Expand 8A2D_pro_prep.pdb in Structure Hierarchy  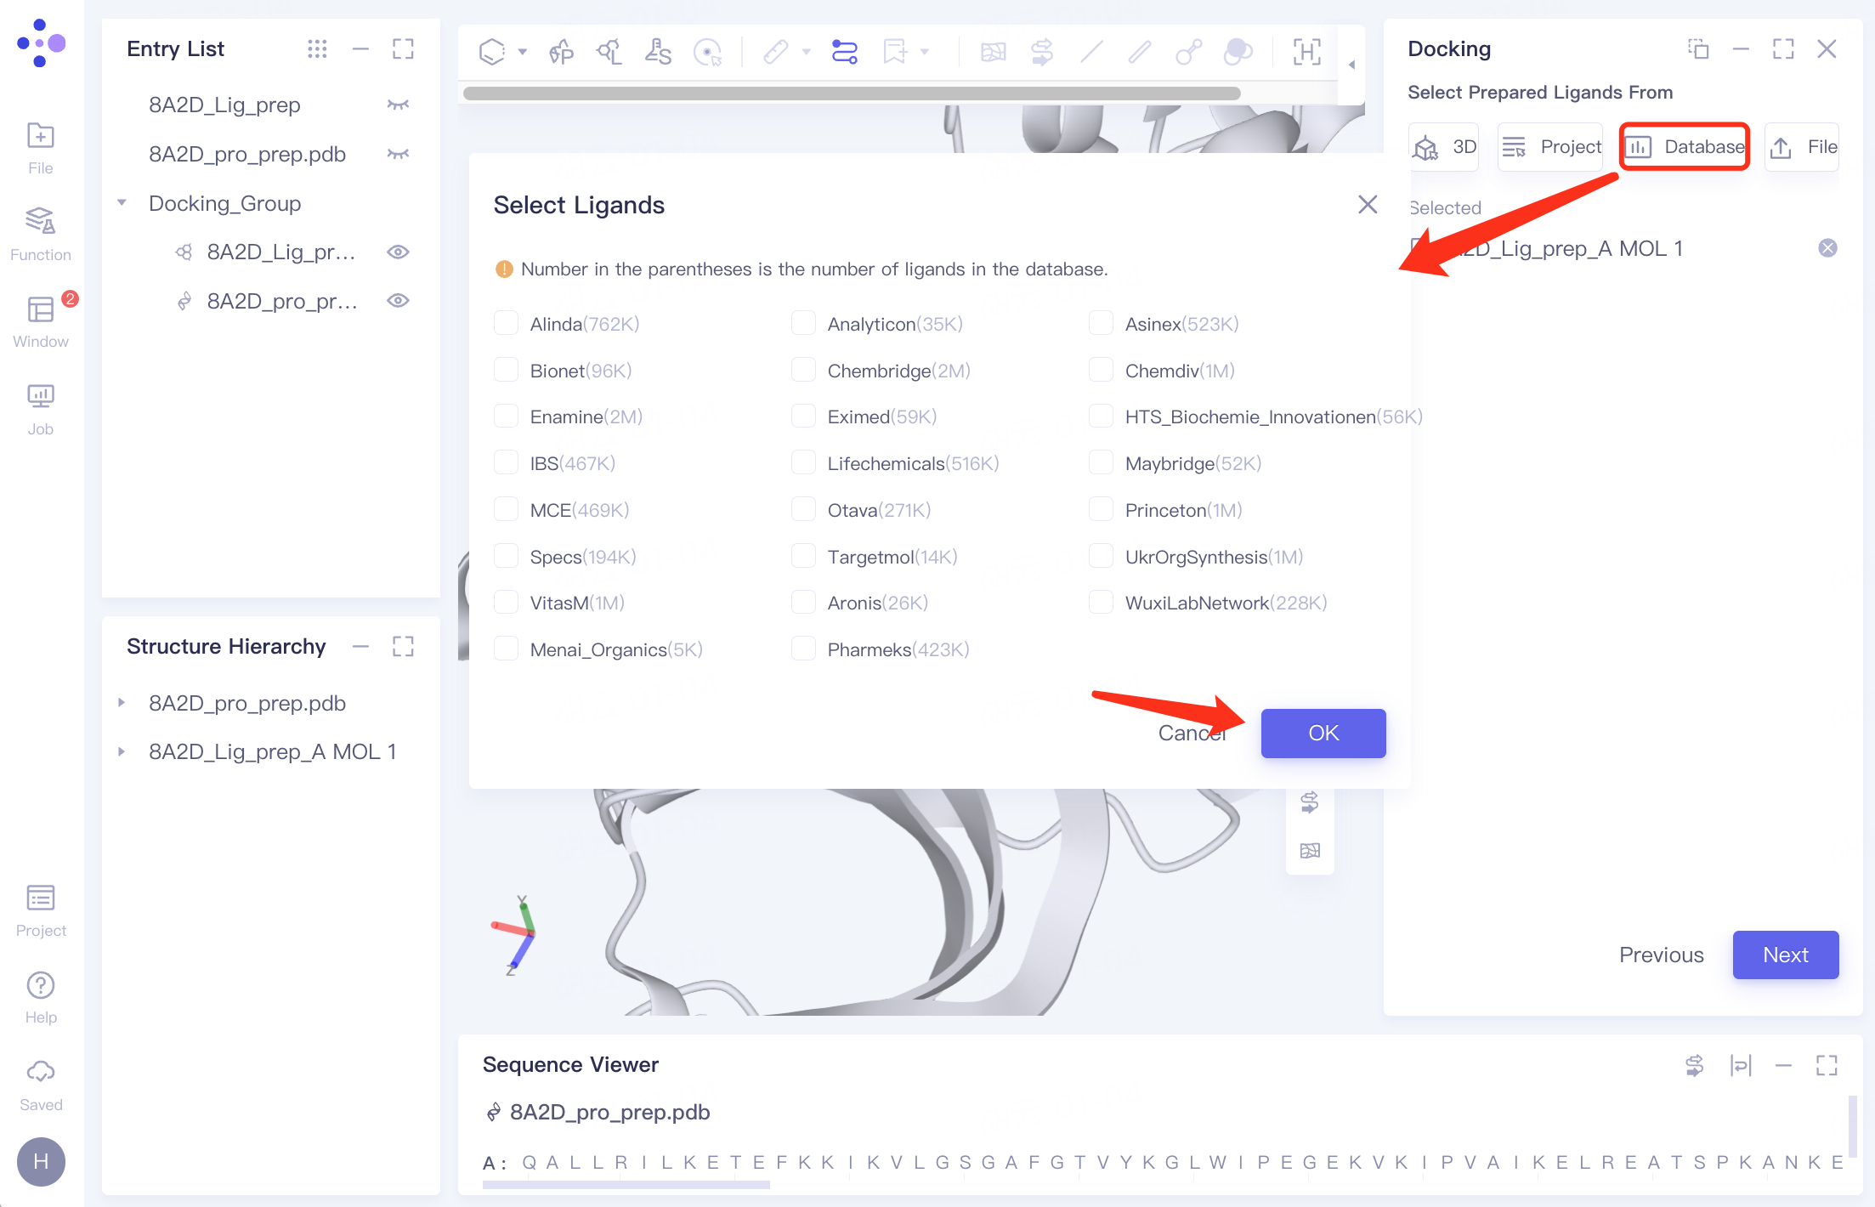pyautogui.click(x=122, y=703)
